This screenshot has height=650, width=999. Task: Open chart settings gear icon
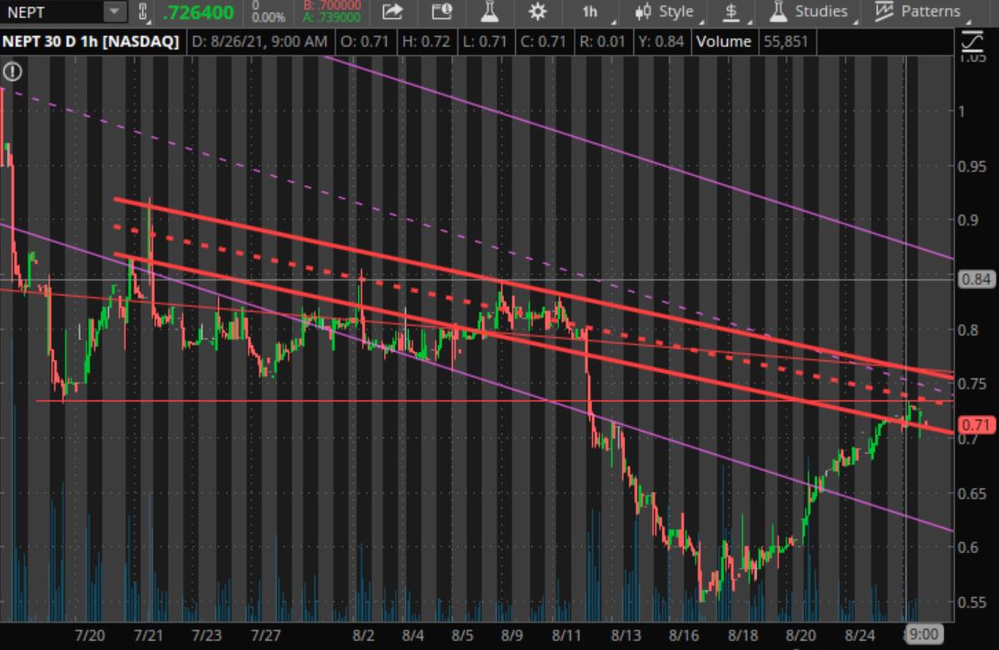click(538, 12)
